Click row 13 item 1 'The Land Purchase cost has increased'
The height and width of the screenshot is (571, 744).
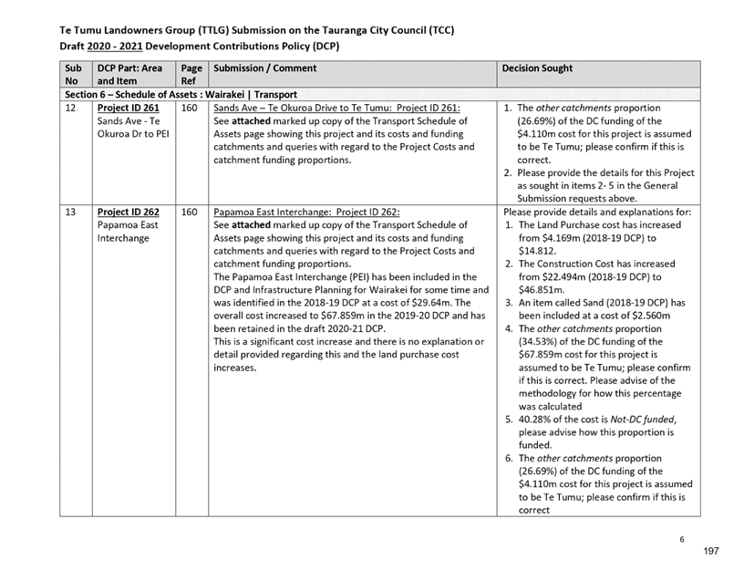pos(594,238)
